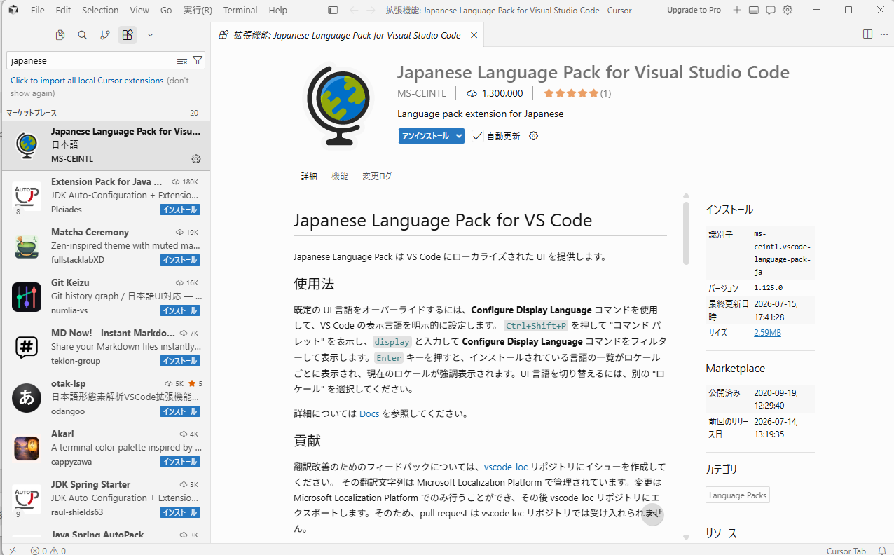Open the Source Control branch icon
This screenshot has height=555, width=894.
click(x=105, y=35)
